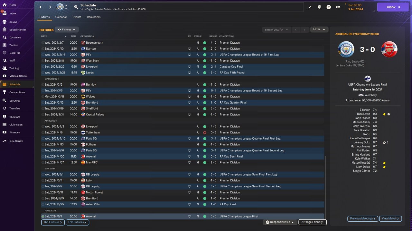Open the Inbox item in the left sidebar
The height and width of the screenshot is (231, 412).
[x=17, y=13]
